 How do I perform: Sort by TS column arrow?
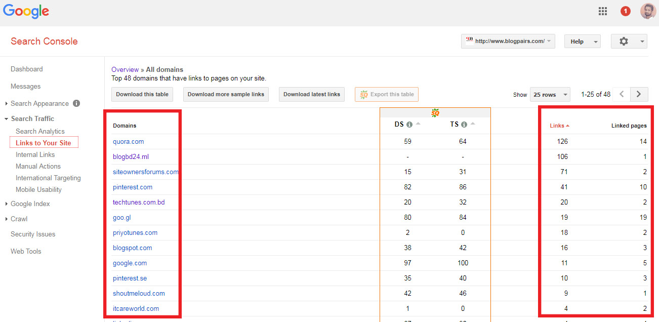pos(473,124)
